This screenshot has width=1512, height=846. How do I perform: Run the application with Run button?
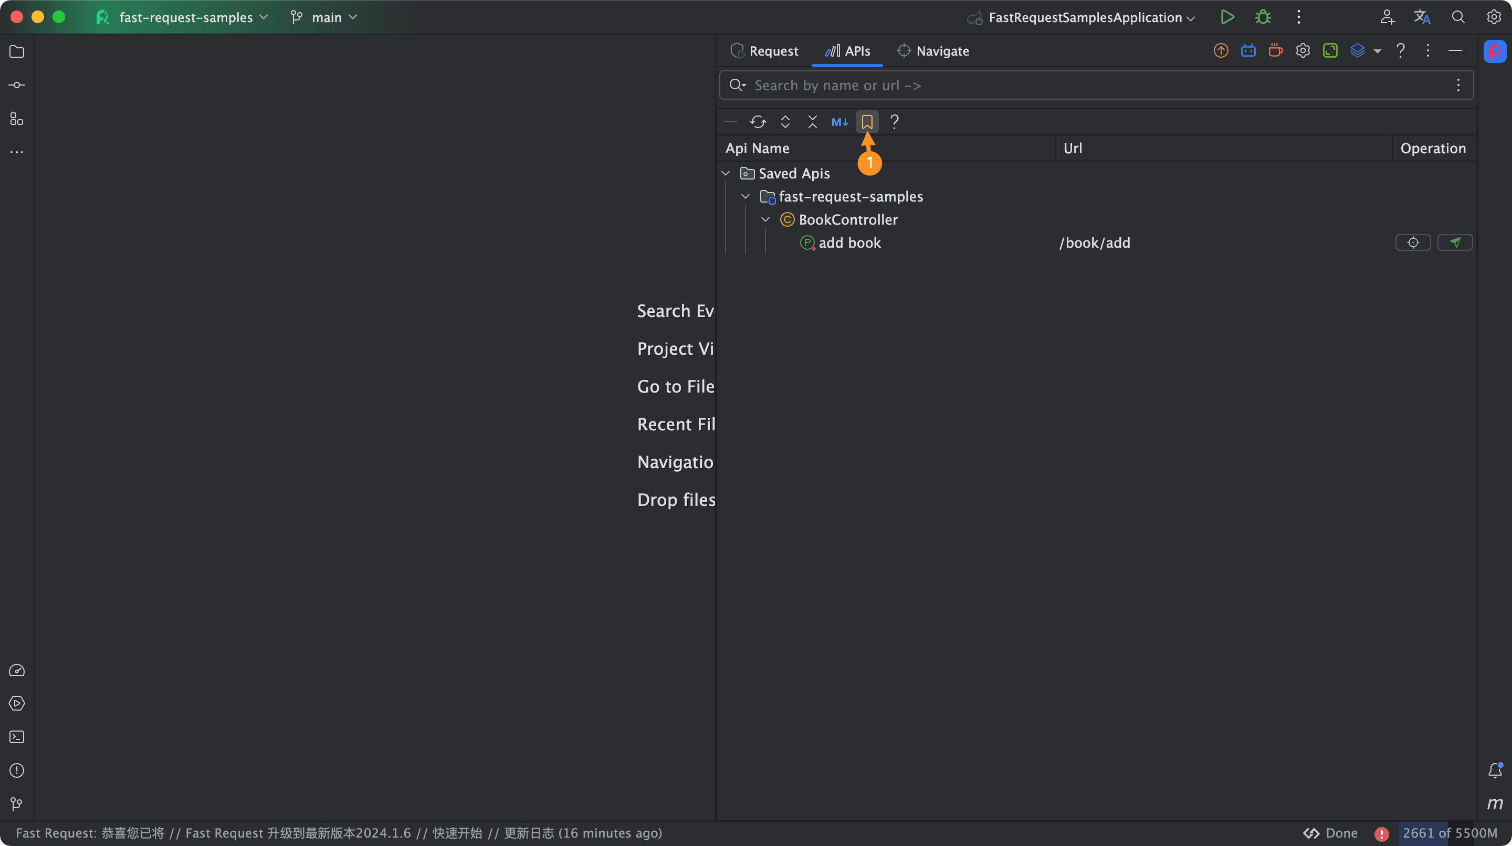[x=1227, y=18]
